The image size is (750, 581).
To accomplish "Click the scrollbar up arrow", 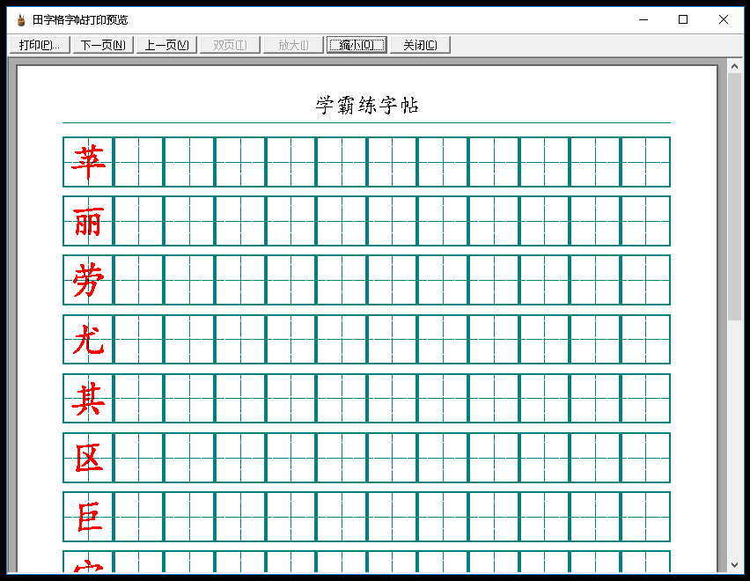I will tap(734, 66).
